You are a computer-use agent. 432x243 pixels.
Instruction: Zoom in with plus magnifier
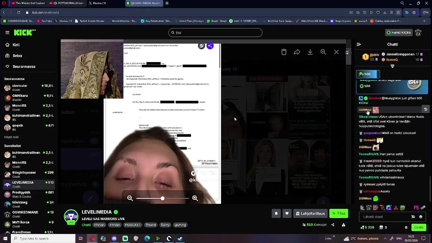(x=195, y=198)
